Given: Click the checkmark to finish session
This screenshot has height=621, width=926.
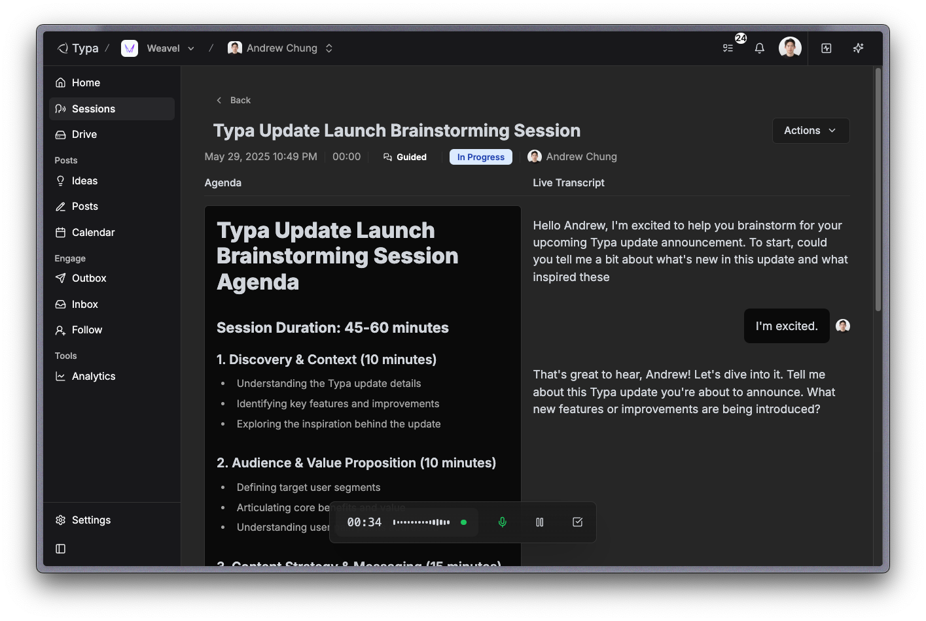Looking at the screenshot, I should (577, 522).
